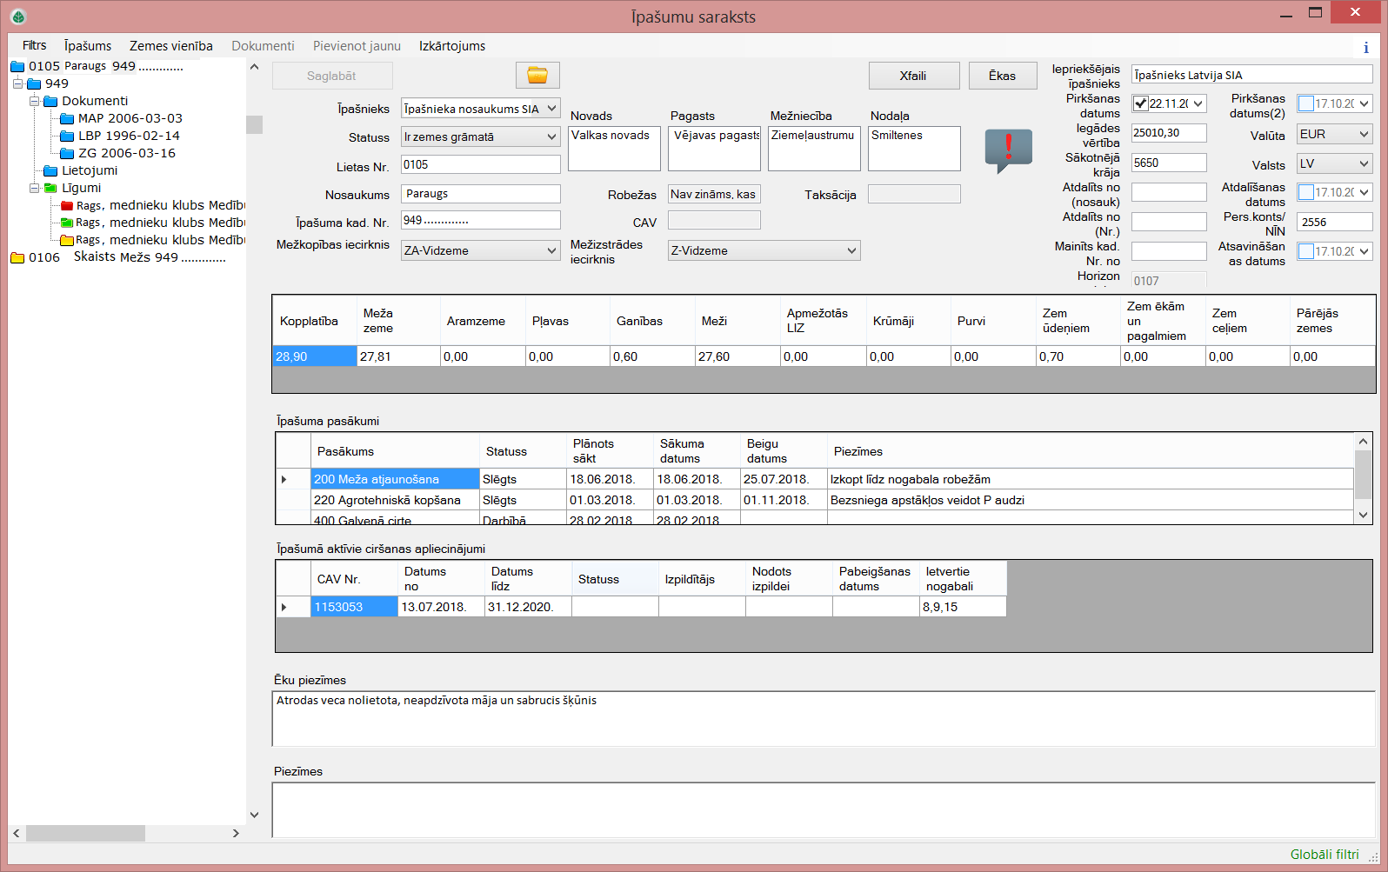This screenshot has height=872, width=1388.
Task: Collapse the Dokumenti tree node
Action: [x=35, y=101]
